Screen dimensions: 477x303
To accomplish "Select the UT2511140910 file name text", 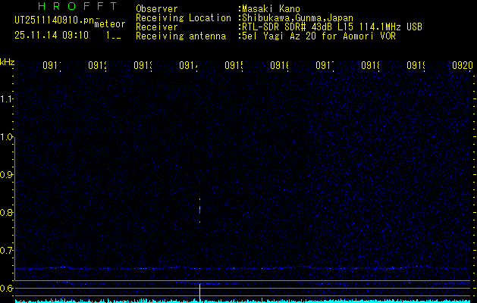I will tap(55, 20).
